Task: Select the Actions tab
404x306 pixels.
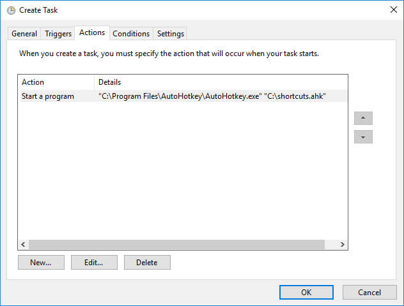Action: 92,33
